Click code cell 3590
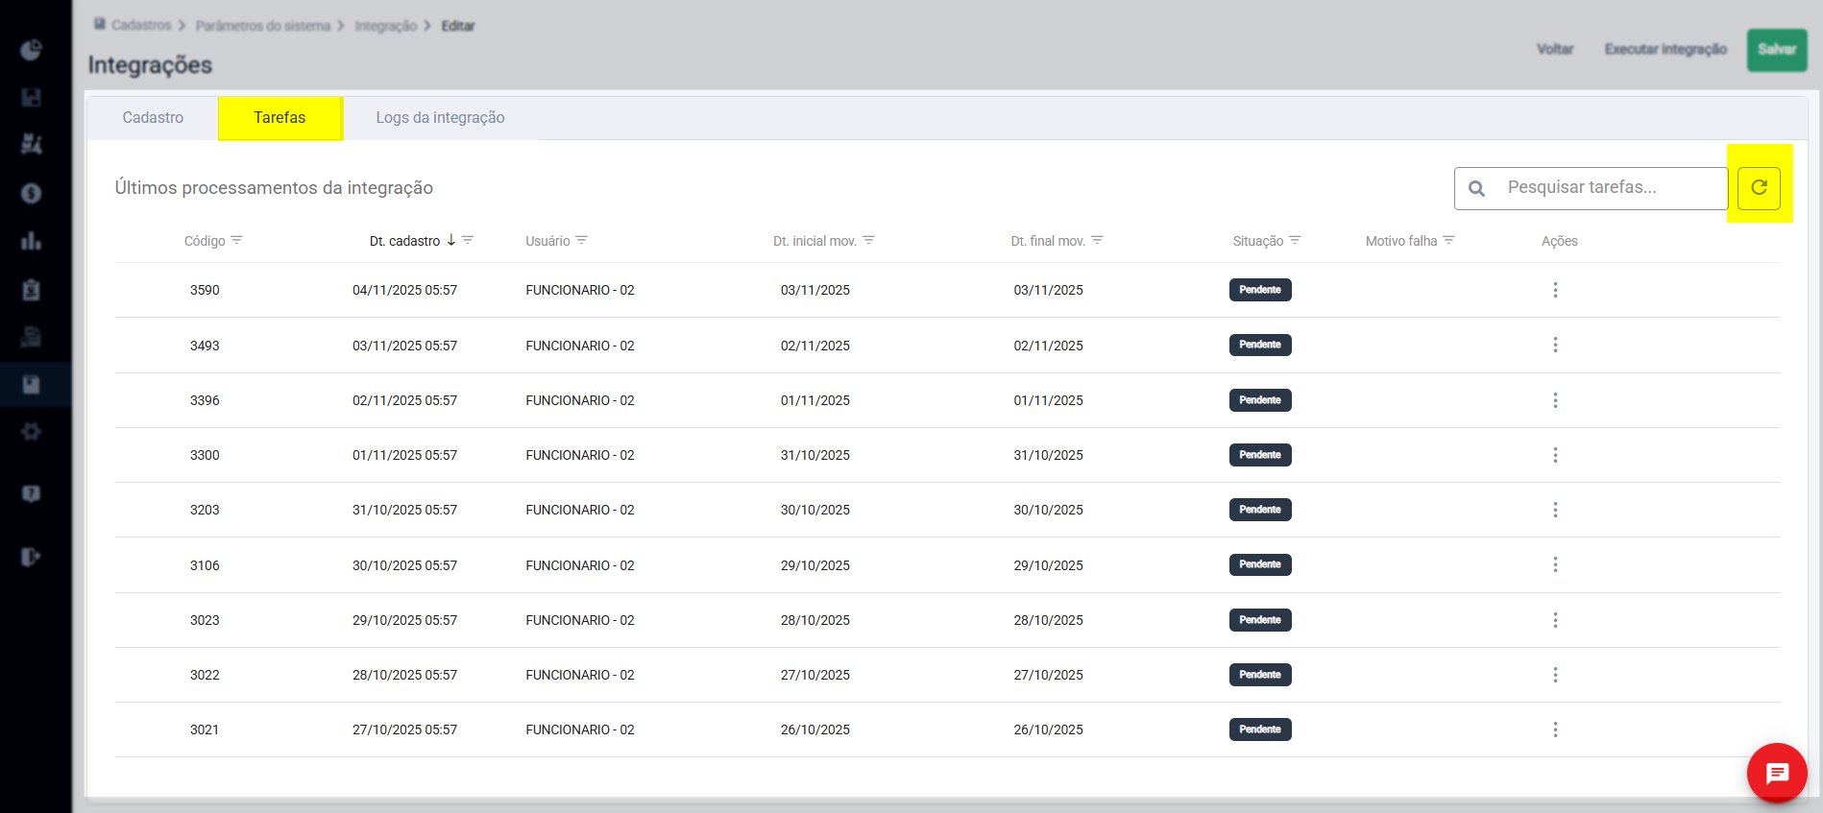Image resolution: width=1823 pixels, height=813 pixels. [205, 290]
